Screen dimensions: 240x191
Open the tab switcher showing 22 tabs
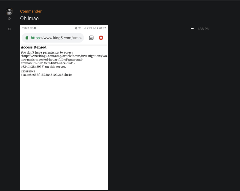(x=91, y=38)
